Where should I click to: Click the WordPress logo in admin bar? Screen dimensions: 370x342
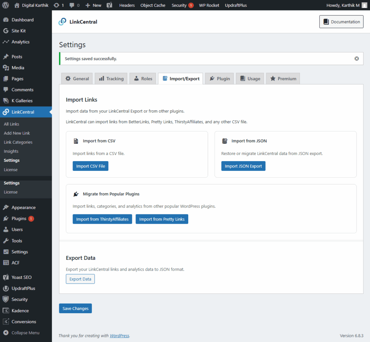pos(5,5)
